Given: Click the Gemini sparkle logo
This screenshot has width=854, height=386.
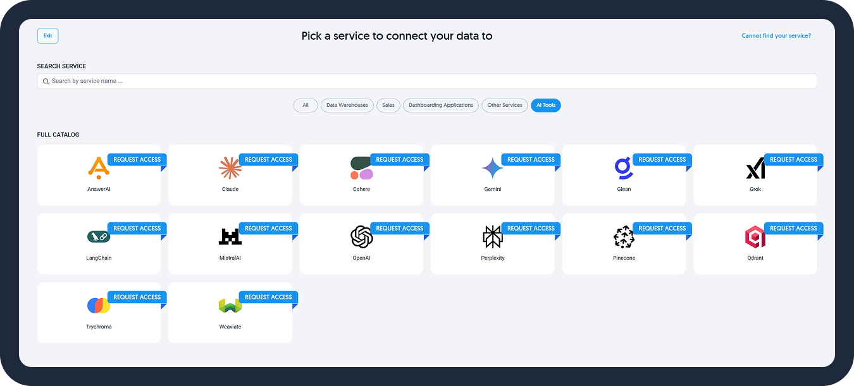Looking at the screenshot, I should (x=492, y=168).
